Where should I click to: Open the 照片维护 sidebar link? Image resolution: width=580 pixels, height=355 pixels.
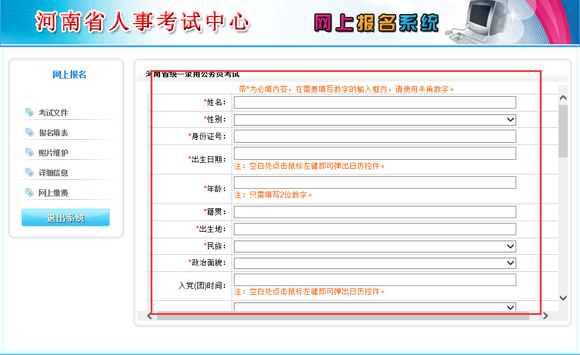click(54, 153)
